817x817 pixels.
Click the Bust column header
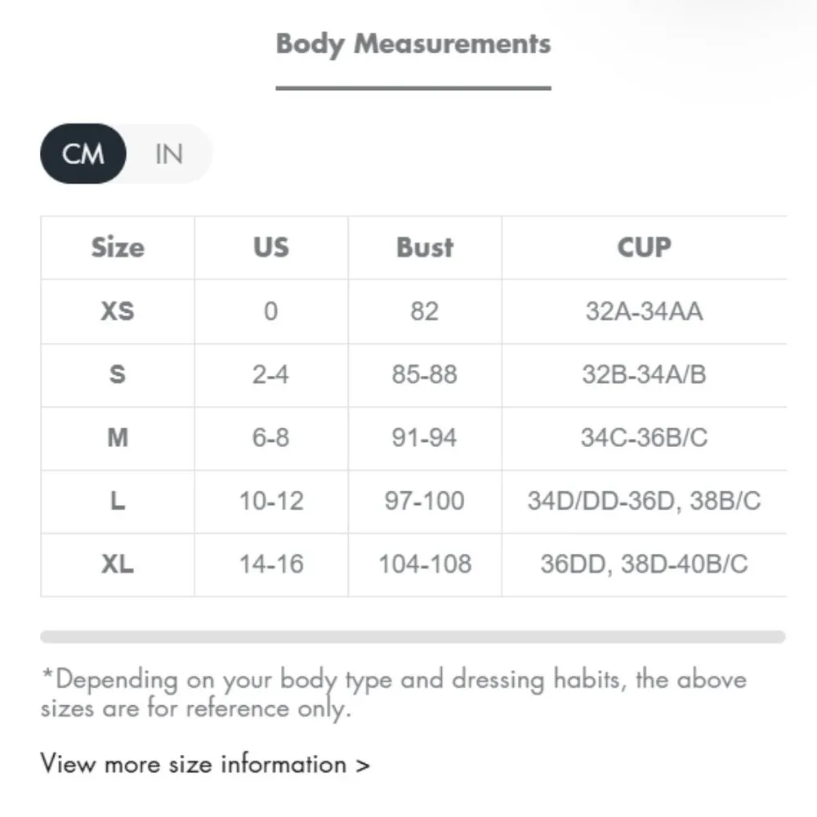point(425,248)
